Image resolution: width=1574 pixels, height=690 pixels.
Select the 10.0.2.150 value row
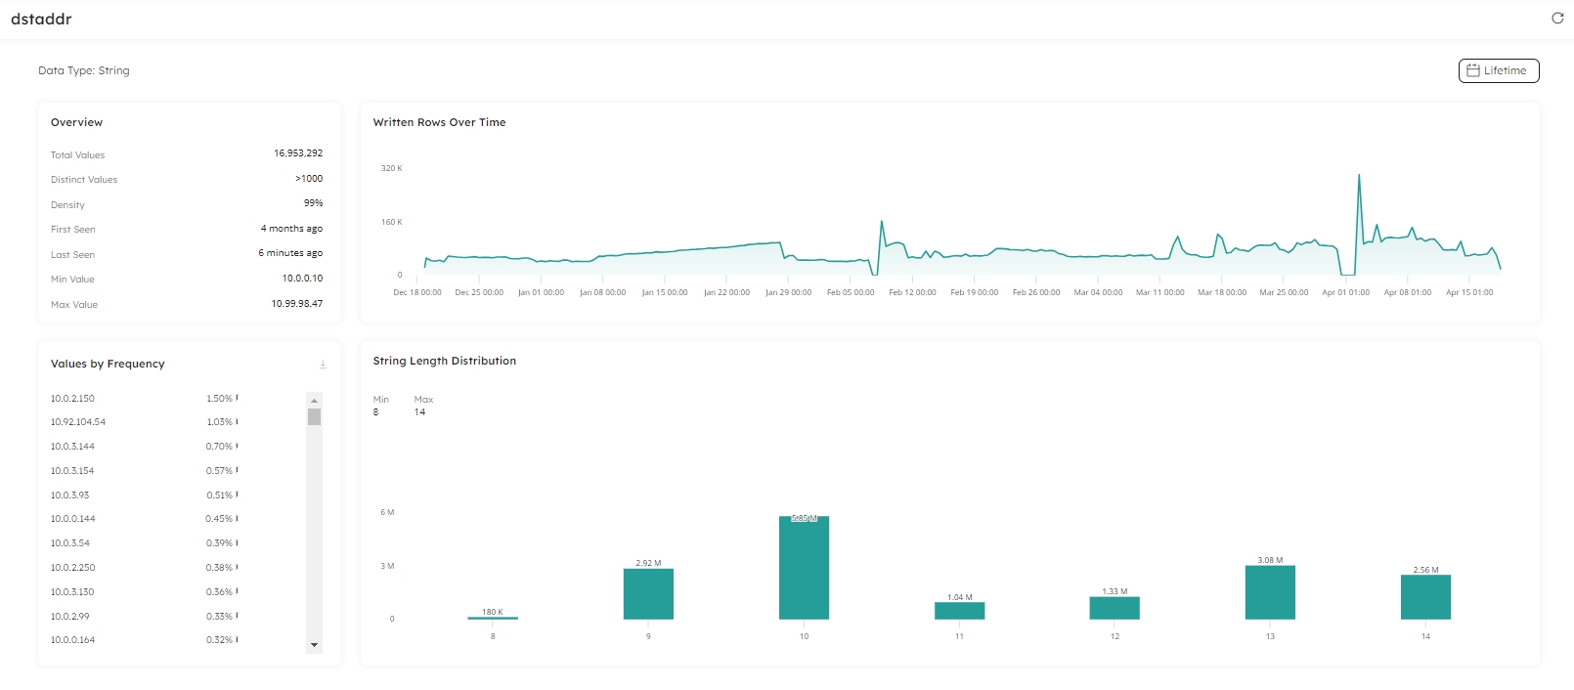click(x=73, y=399)
